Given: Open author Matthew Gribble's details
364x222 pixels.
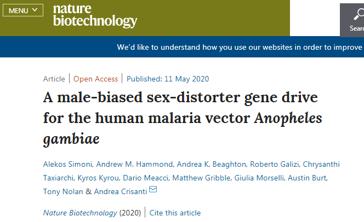Looking at the screenshot, I should pyautogui.click(x=201, y=178).
